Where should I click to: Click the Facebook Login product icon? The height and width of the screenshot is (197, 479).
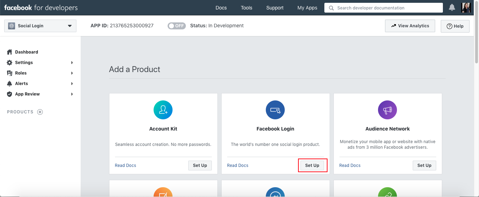[x=275, y=110]
